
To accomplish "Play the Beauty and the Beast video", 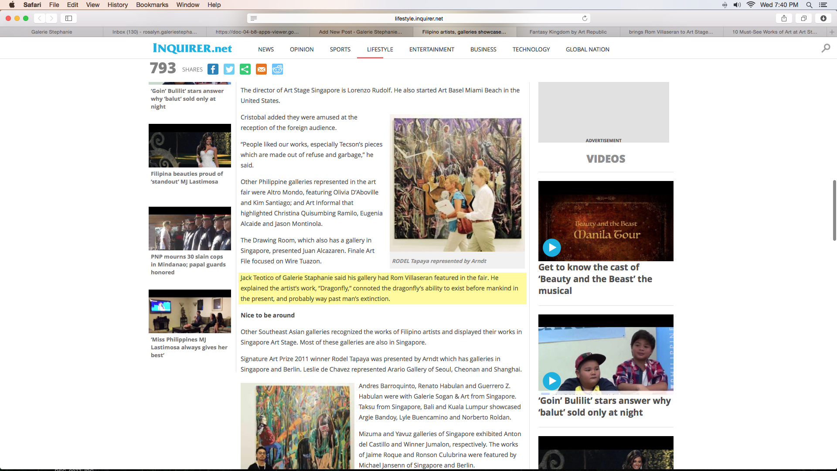I will tap(552, 247).
